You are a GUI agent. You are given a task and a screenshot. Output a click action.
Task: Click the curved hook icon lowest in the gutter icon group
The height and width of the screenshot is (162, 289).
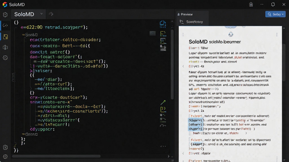(x=163, y=126)
